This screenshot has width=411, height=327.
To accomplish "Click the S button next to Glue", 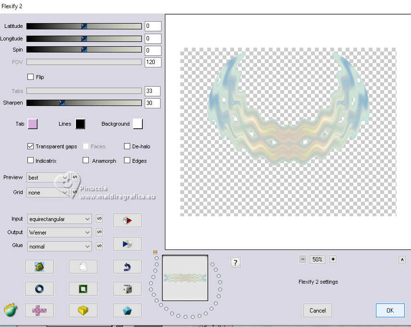I will (x=100, y=246).
